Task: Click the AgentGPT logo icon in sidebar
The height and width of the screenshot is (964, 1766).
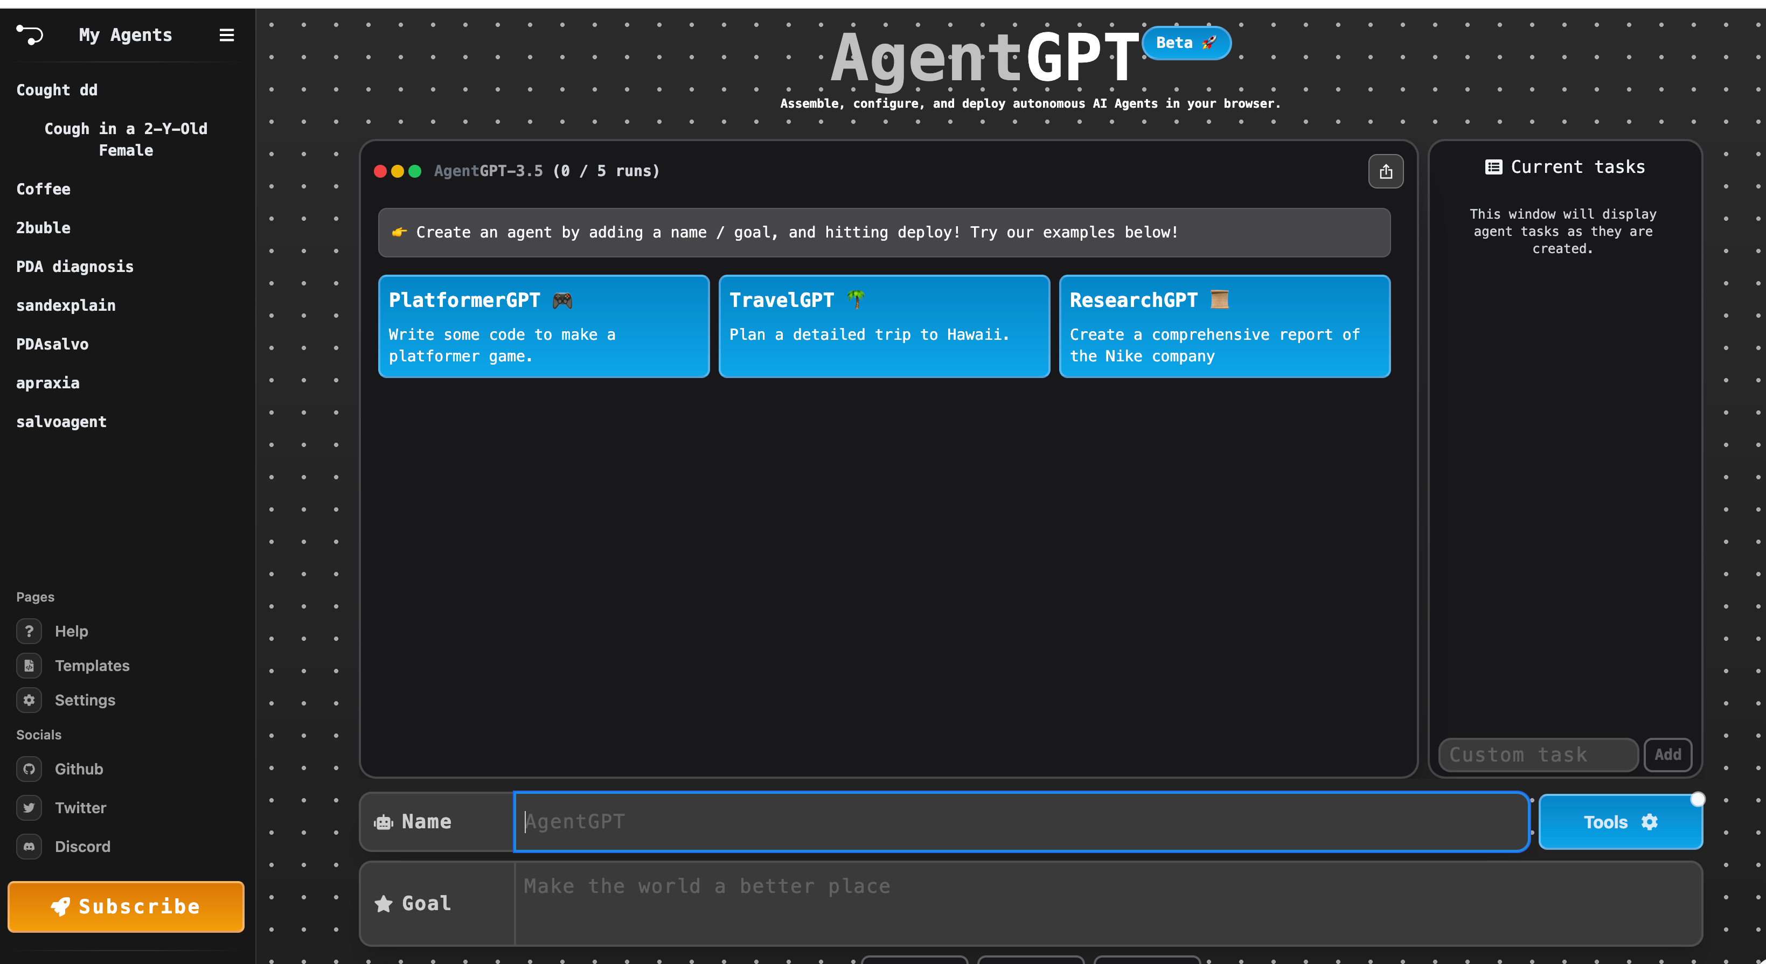Action: (30, 34)
